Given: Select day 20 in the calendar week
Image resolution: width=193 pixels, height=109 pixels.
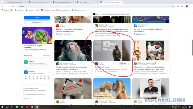Looking at the screenshot, I should pos(48,79).
